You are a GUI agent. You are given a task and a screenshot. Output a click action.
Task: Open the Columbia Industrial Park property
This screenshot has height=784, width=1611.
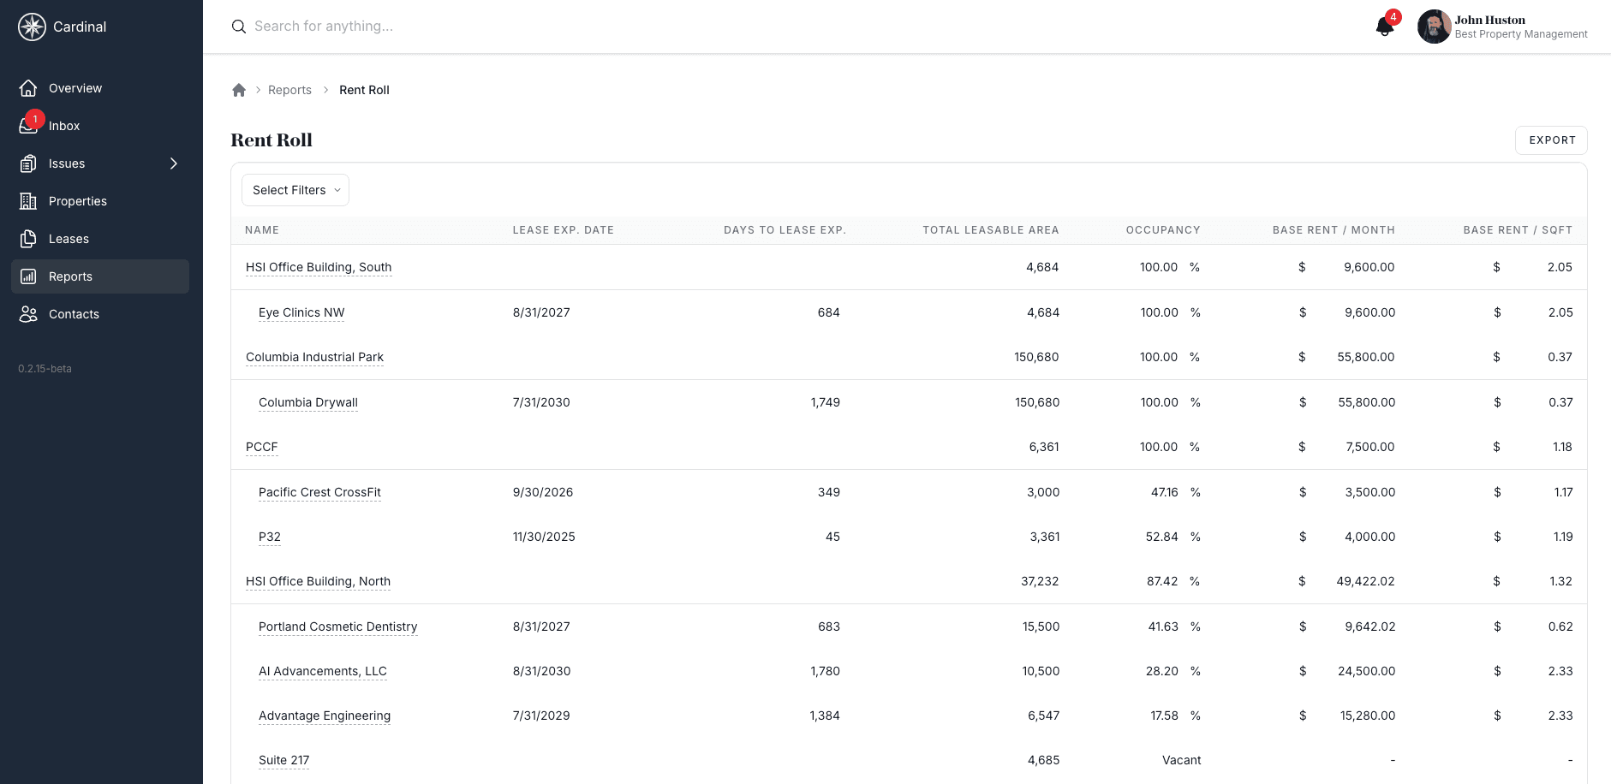click(314, 357)
